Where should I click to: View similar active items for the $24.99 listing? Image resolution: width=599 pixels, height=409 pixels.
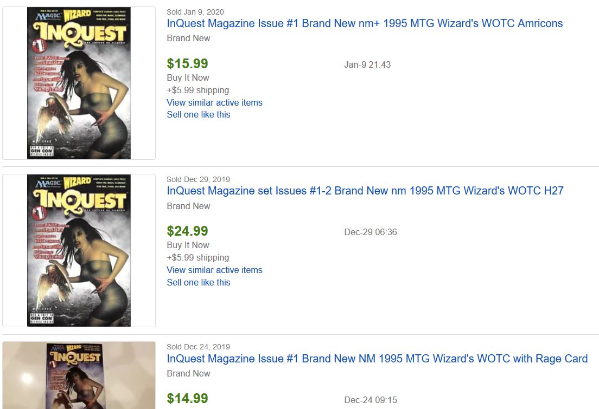pyautogui.click(x=214, y=270)
